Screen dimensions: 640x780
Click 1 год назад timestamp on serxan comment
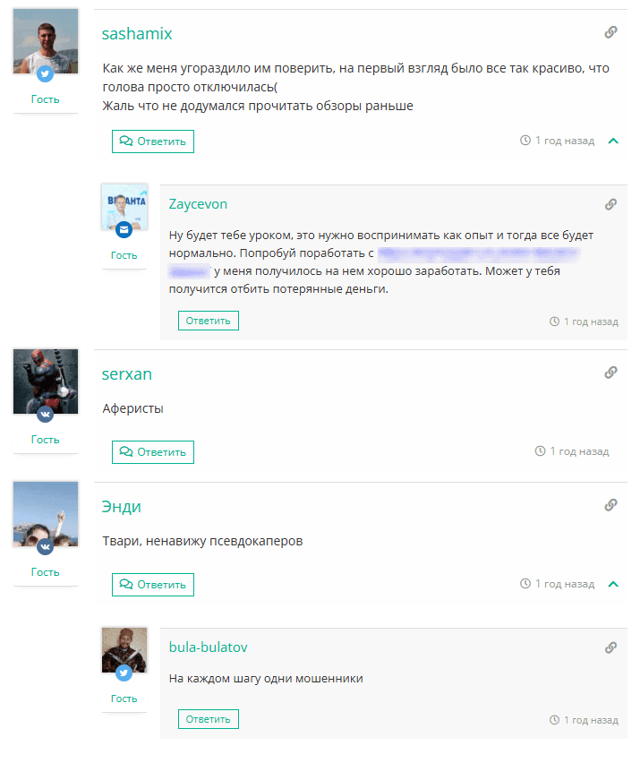click(572, 451)
